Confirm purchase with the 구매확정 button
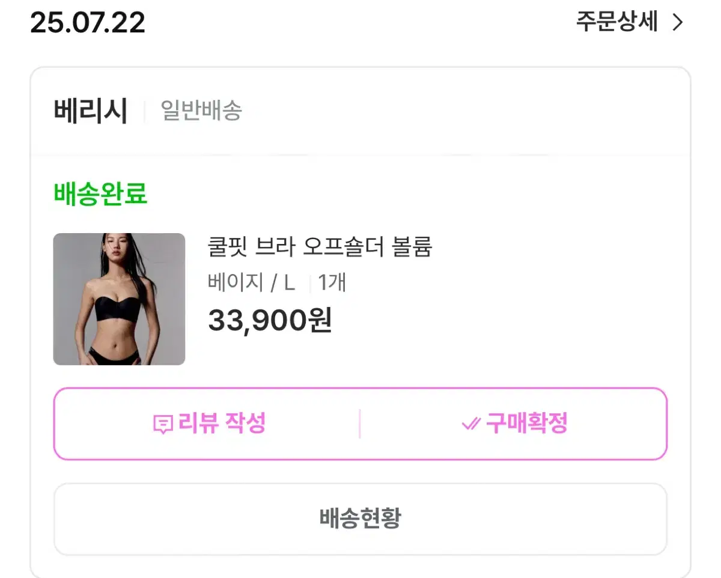The width and height of the screenshot is (721, 578). pos(526,424)
